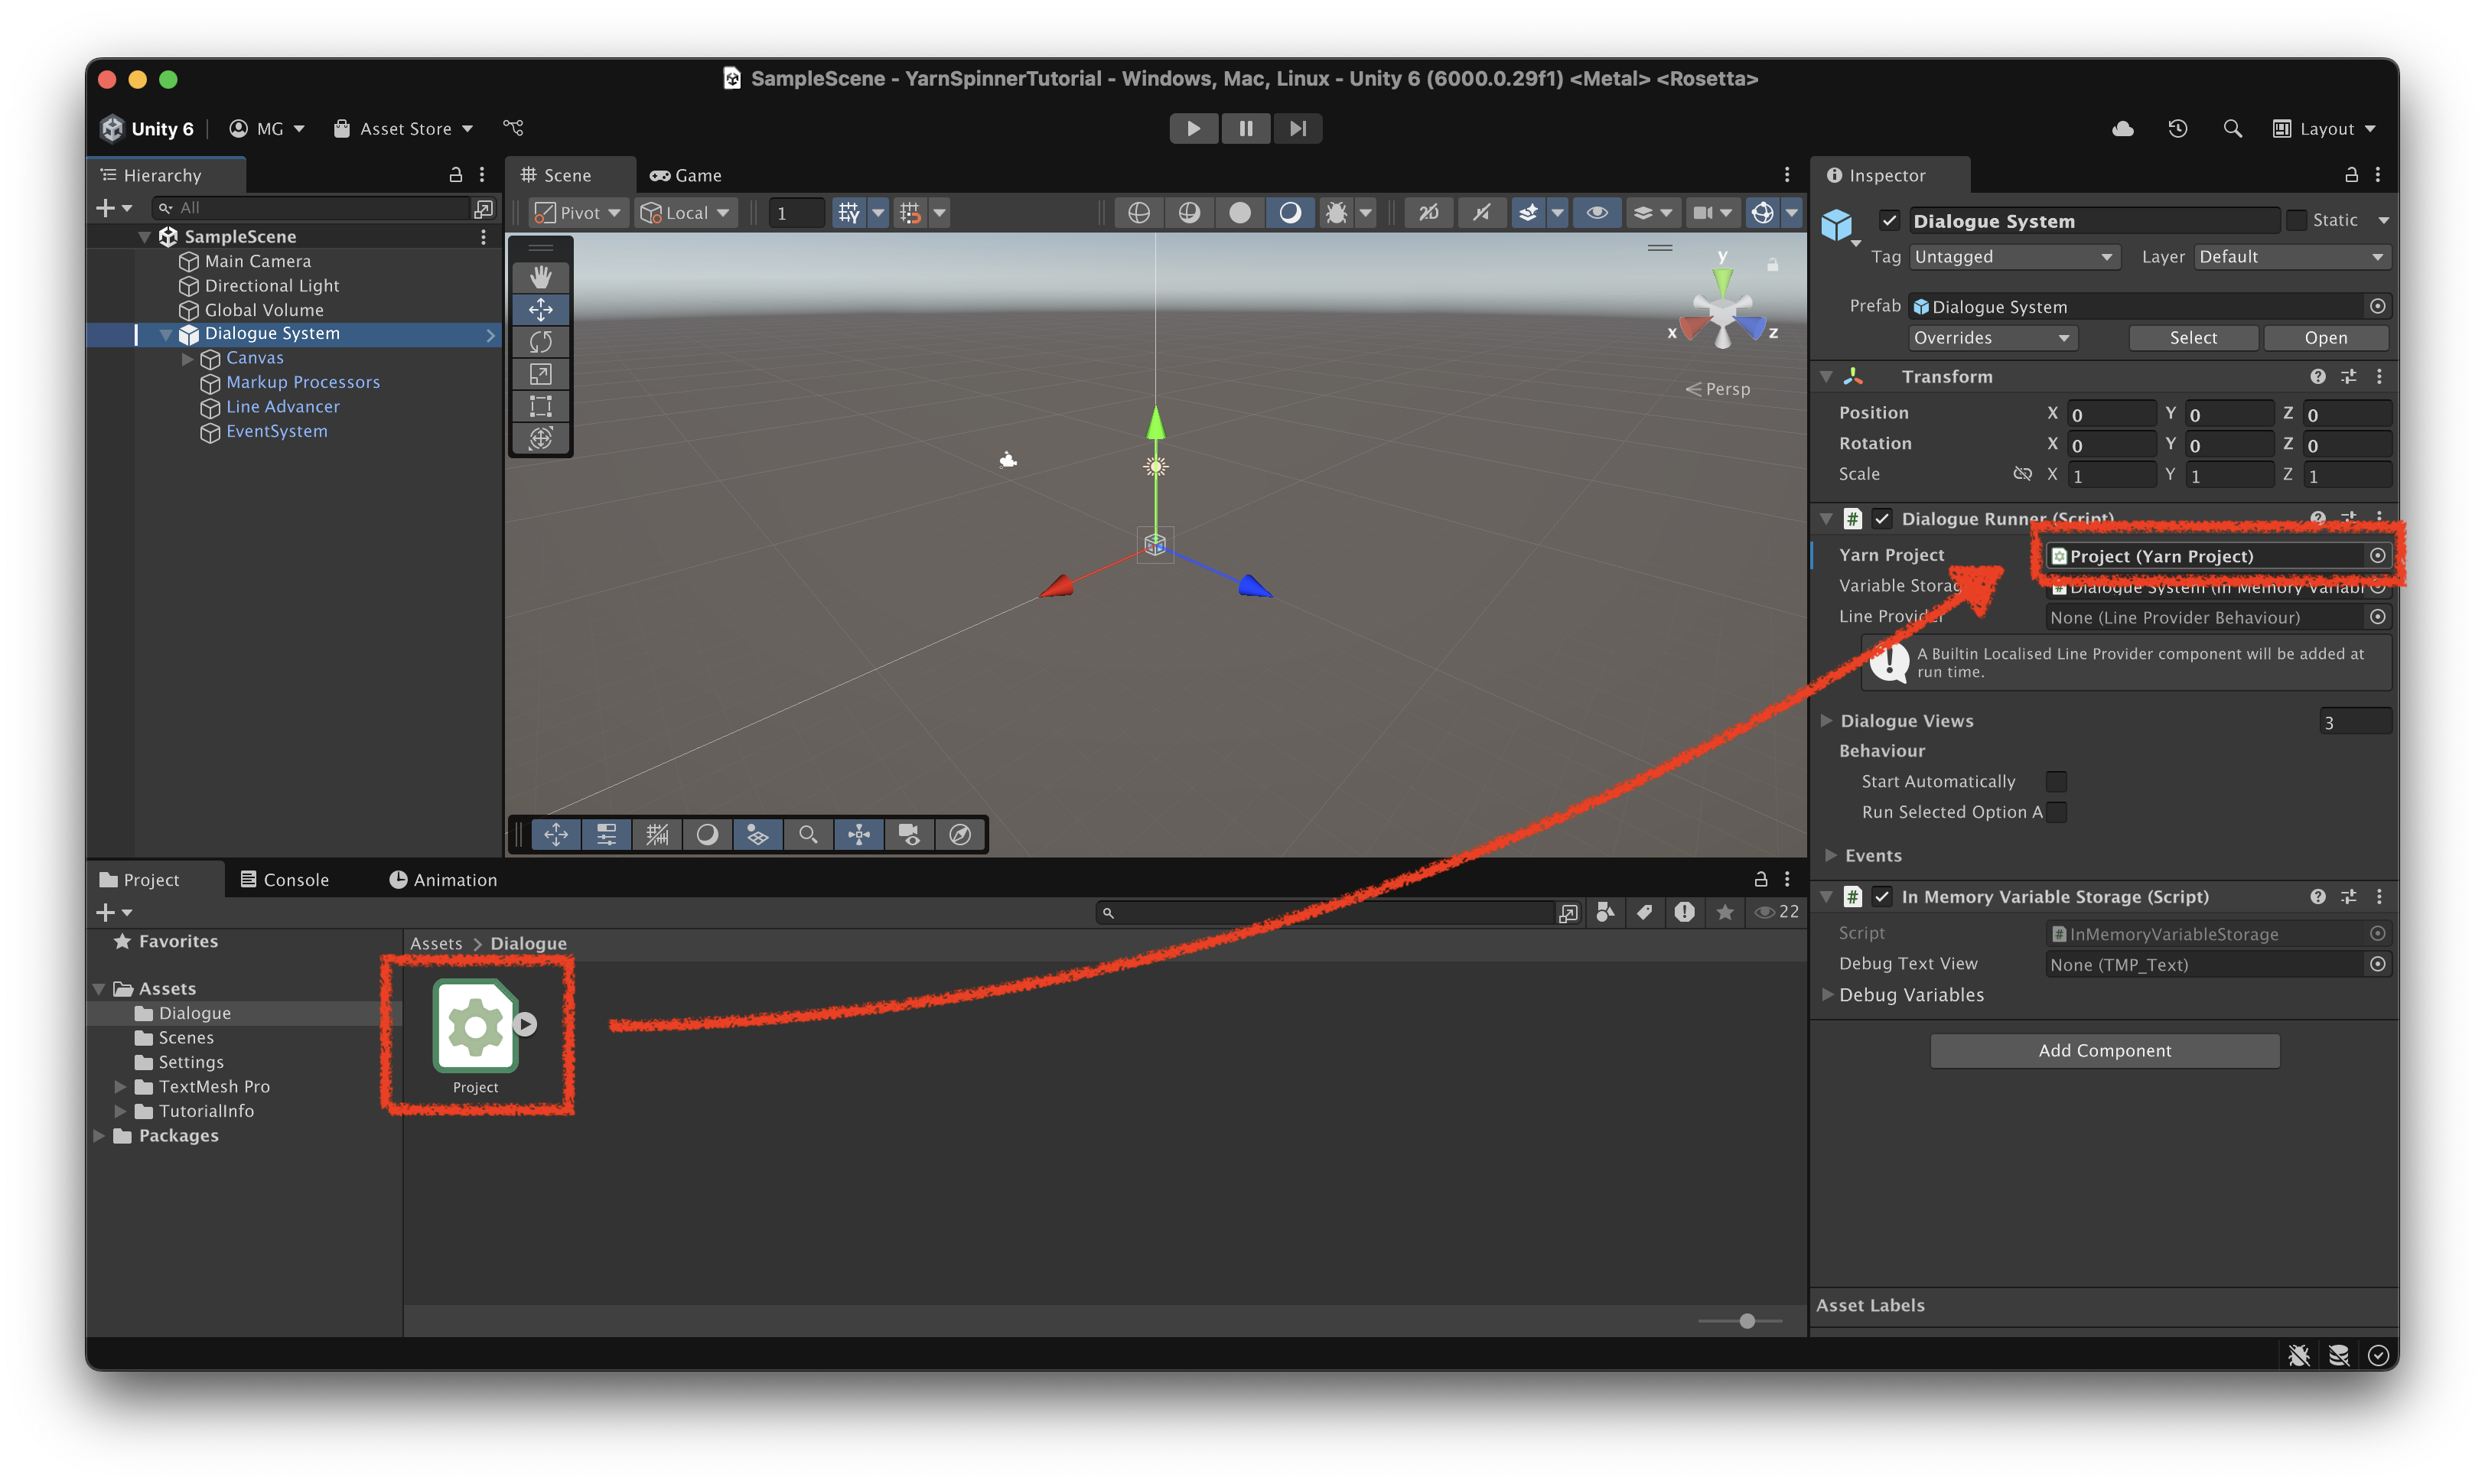
Task: Enable Start Automatically checkbox
Action: [2056, 782]
